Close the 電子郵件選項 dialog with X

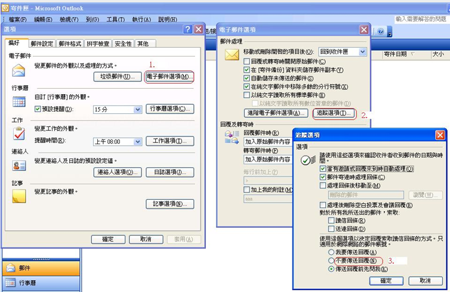(364, 30)
